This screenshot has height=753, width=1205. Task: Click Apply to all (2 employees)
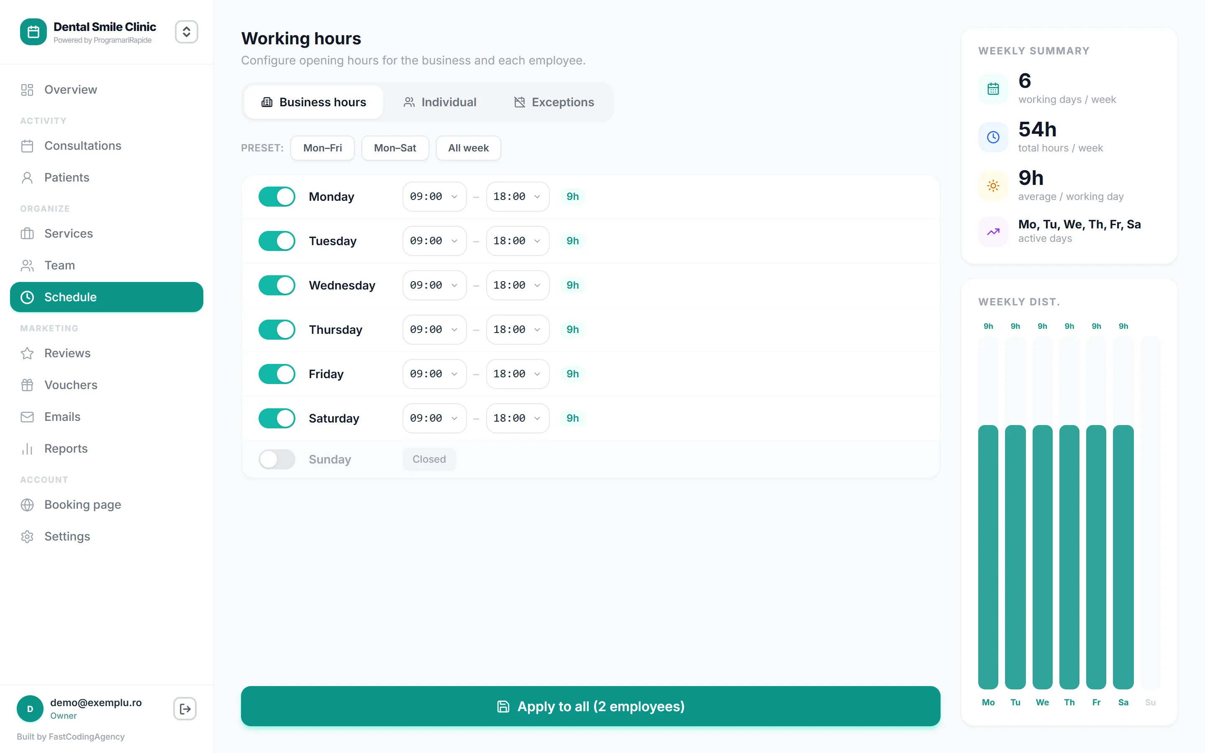coord(590,706)
